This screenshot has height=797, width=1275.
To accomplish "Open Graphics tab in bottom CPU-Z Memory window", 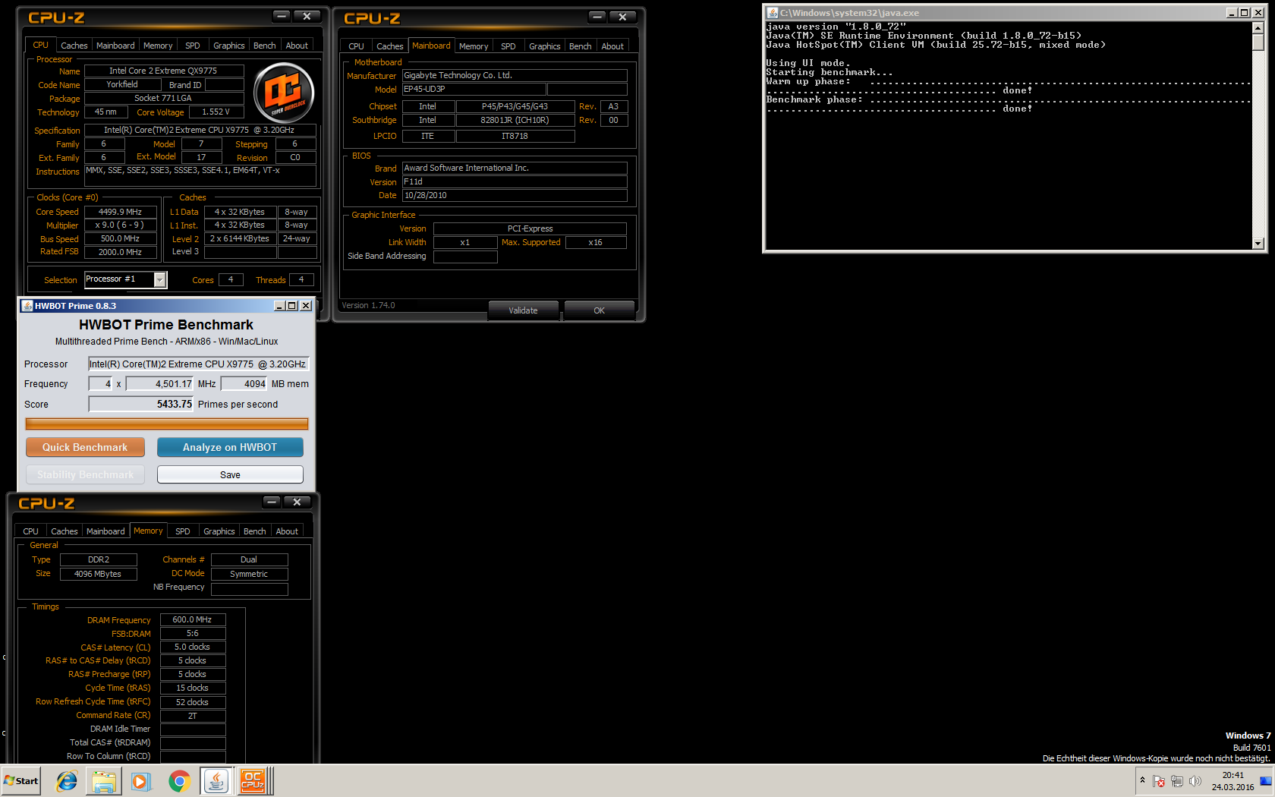I will click(x=219, y=531).
